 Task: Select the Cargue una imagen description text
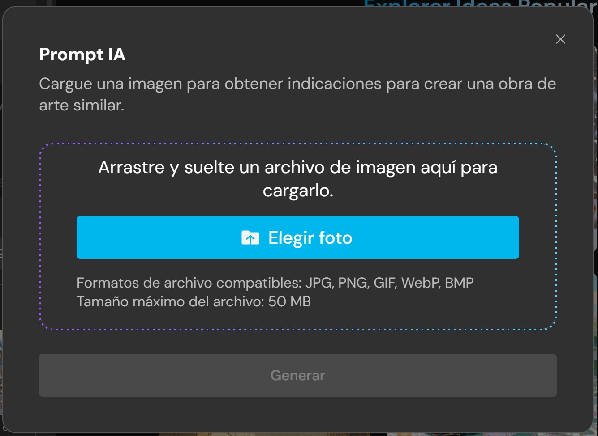[x=297, y=94]
